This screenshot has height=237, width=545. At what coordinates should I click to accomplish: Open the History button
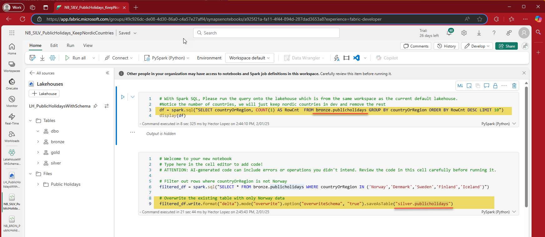(446, 46)
